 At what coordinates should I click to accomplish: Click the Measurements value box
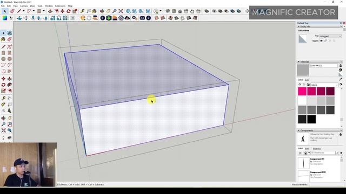[x=326, y=184]
